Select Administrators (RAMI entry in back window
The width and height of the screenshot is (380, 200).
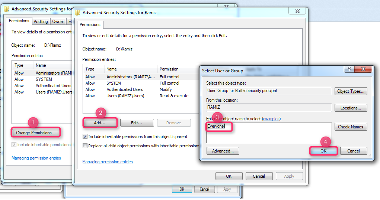(x=42, y=73)
